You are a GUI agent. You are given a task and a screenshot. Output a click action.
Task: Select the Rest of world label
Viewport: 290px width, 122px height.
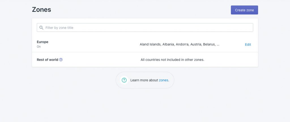pyautogui.click(x=48, y=60)
